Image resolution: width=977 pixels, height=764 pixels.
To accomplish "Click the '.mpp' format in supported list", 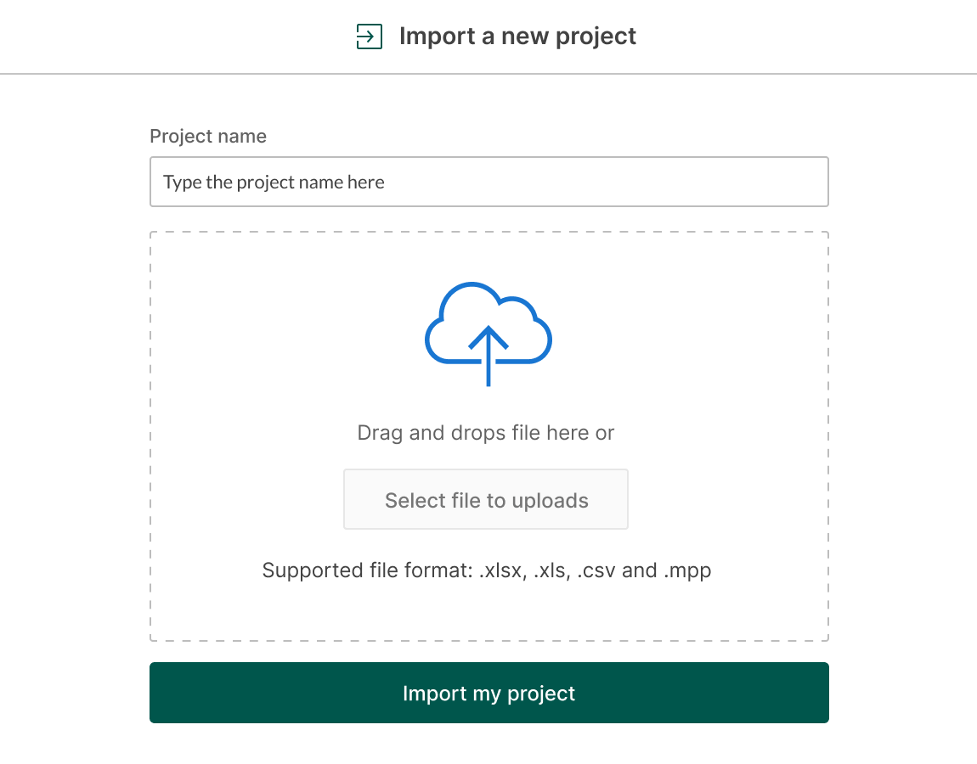I will coord(686,570).
